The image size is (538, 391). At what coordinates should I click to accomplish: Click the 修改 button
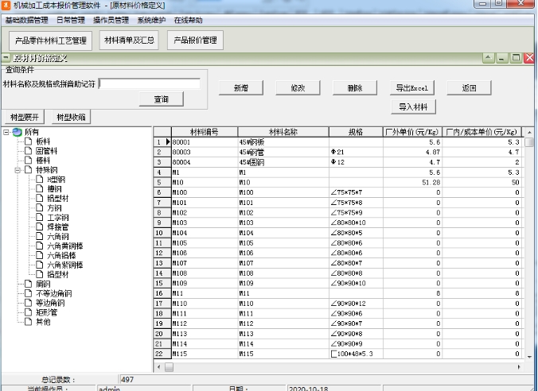[x=298, y=88]
